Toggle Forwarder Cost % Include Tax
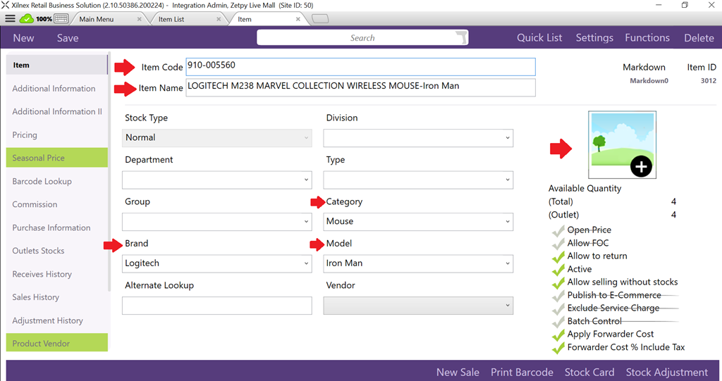The image size is (722, 381). (x=558, y=347)
